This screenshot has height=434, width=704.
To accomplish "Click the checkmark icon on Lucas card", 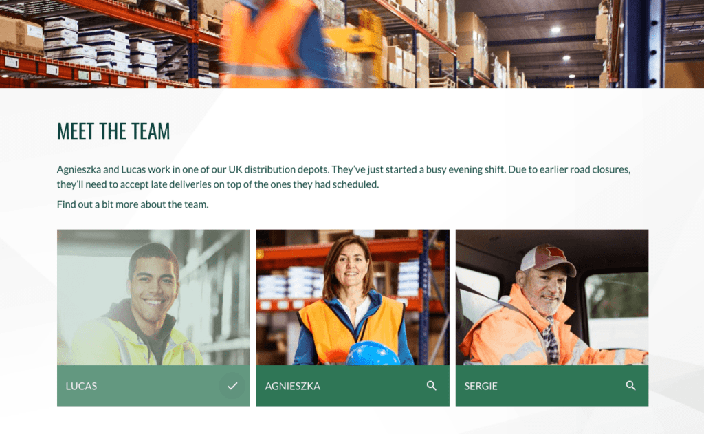I will 232,386.
